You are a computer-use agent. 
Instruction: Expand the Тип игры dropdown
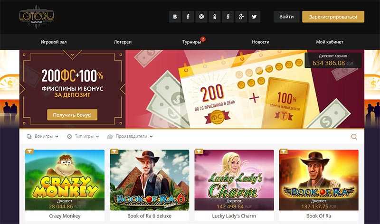pyautogui.click(x=83, y=137)
